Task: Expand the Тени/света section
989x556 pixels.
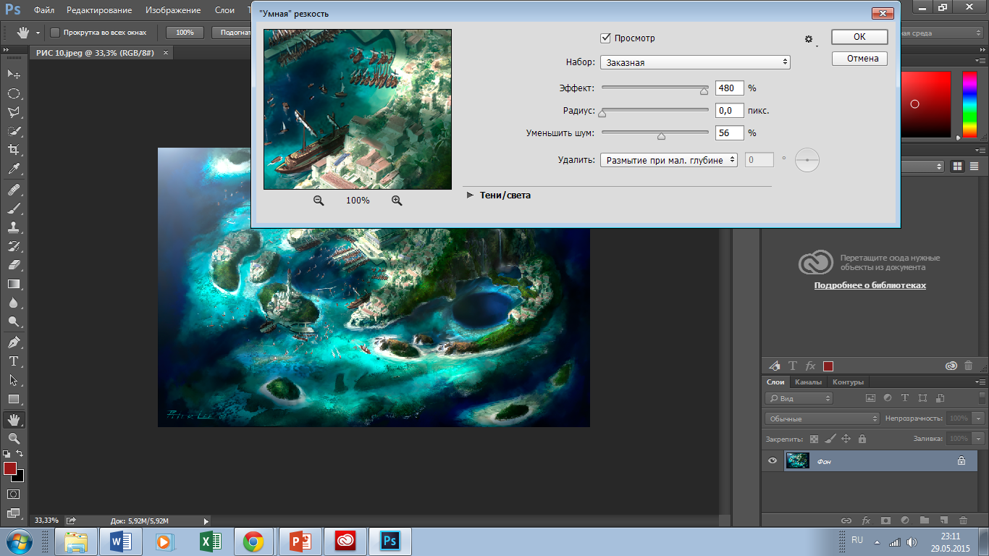Action: point(470,195)
